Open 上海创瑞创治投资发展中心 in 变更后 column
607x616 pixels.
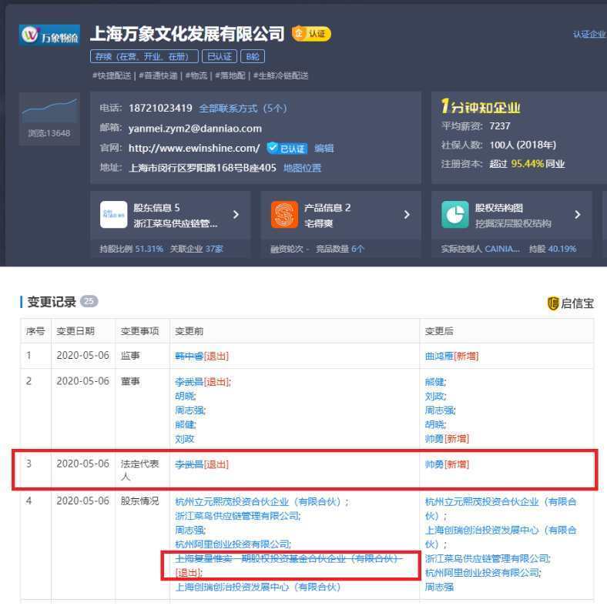(x=501, y=537)
